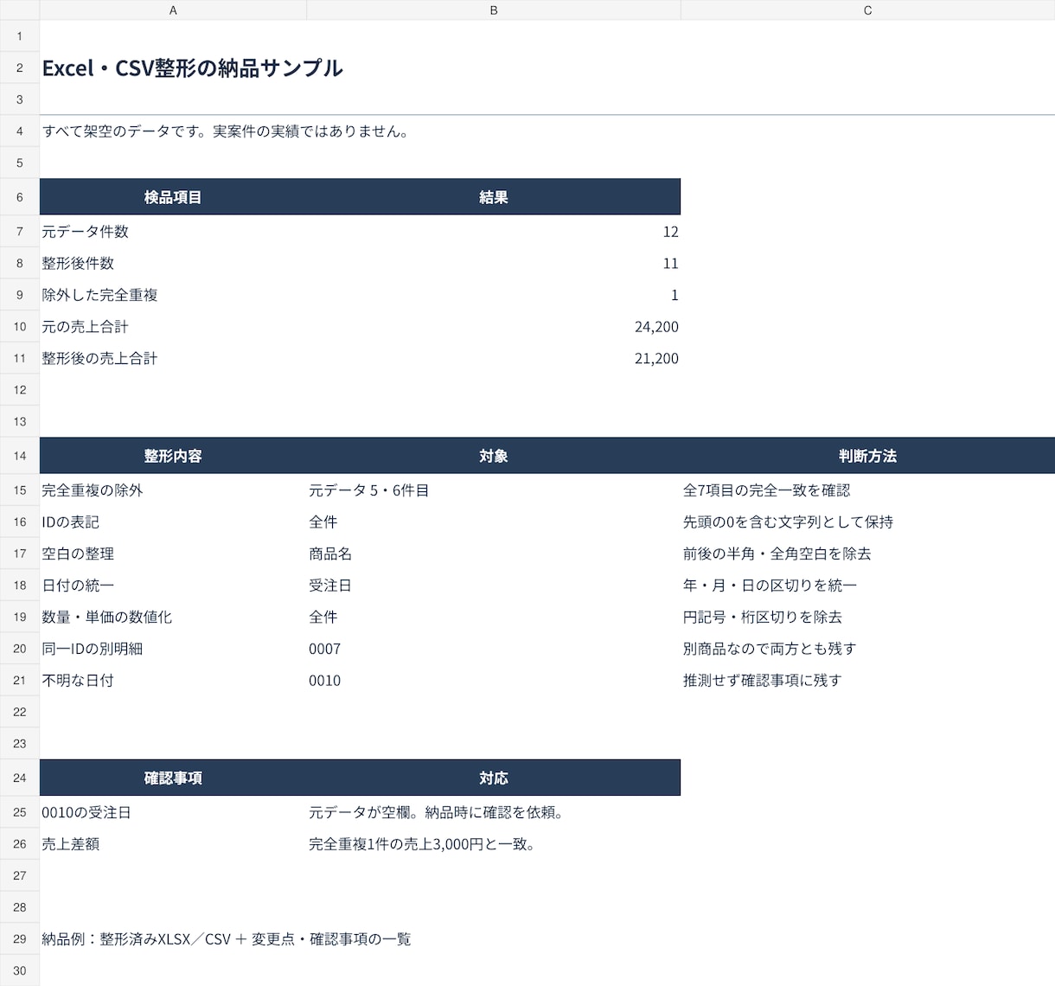Select the '全7項目の完全一致を確認' cell

tap(868, 490)
